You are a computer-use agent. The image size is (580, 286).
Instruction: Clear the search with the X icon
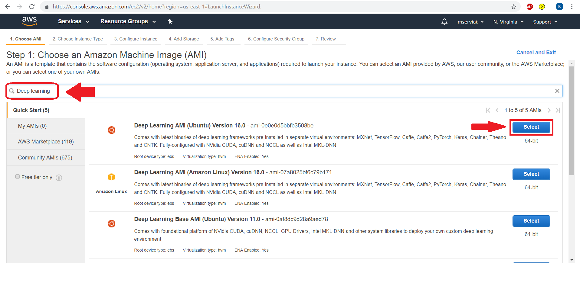point(557,91)
